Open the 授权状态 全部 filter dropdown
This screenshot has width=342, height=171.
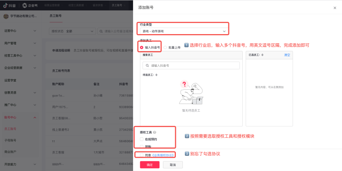72,31
